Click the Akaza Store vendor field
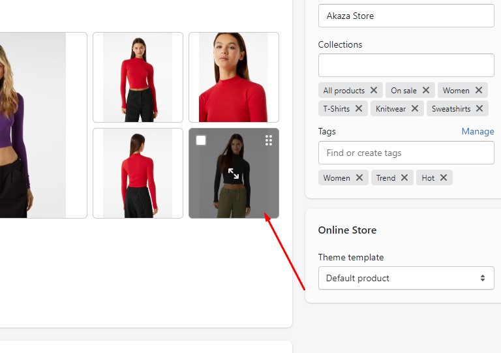This screenshot has width=501, height=353. 406,16
